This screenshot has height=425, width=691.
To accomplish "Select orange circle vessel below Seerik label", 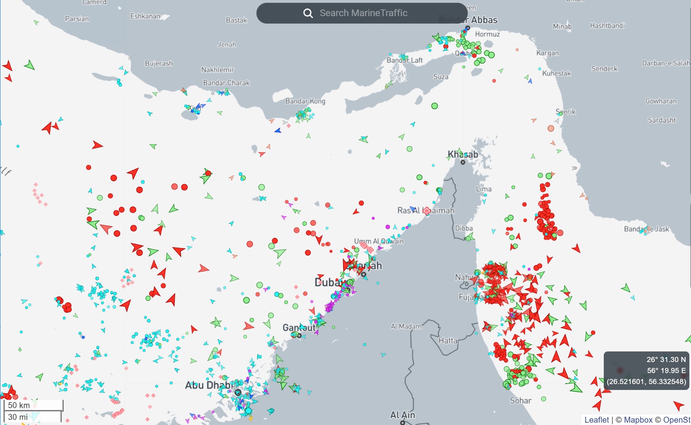I will click(551, 128).
